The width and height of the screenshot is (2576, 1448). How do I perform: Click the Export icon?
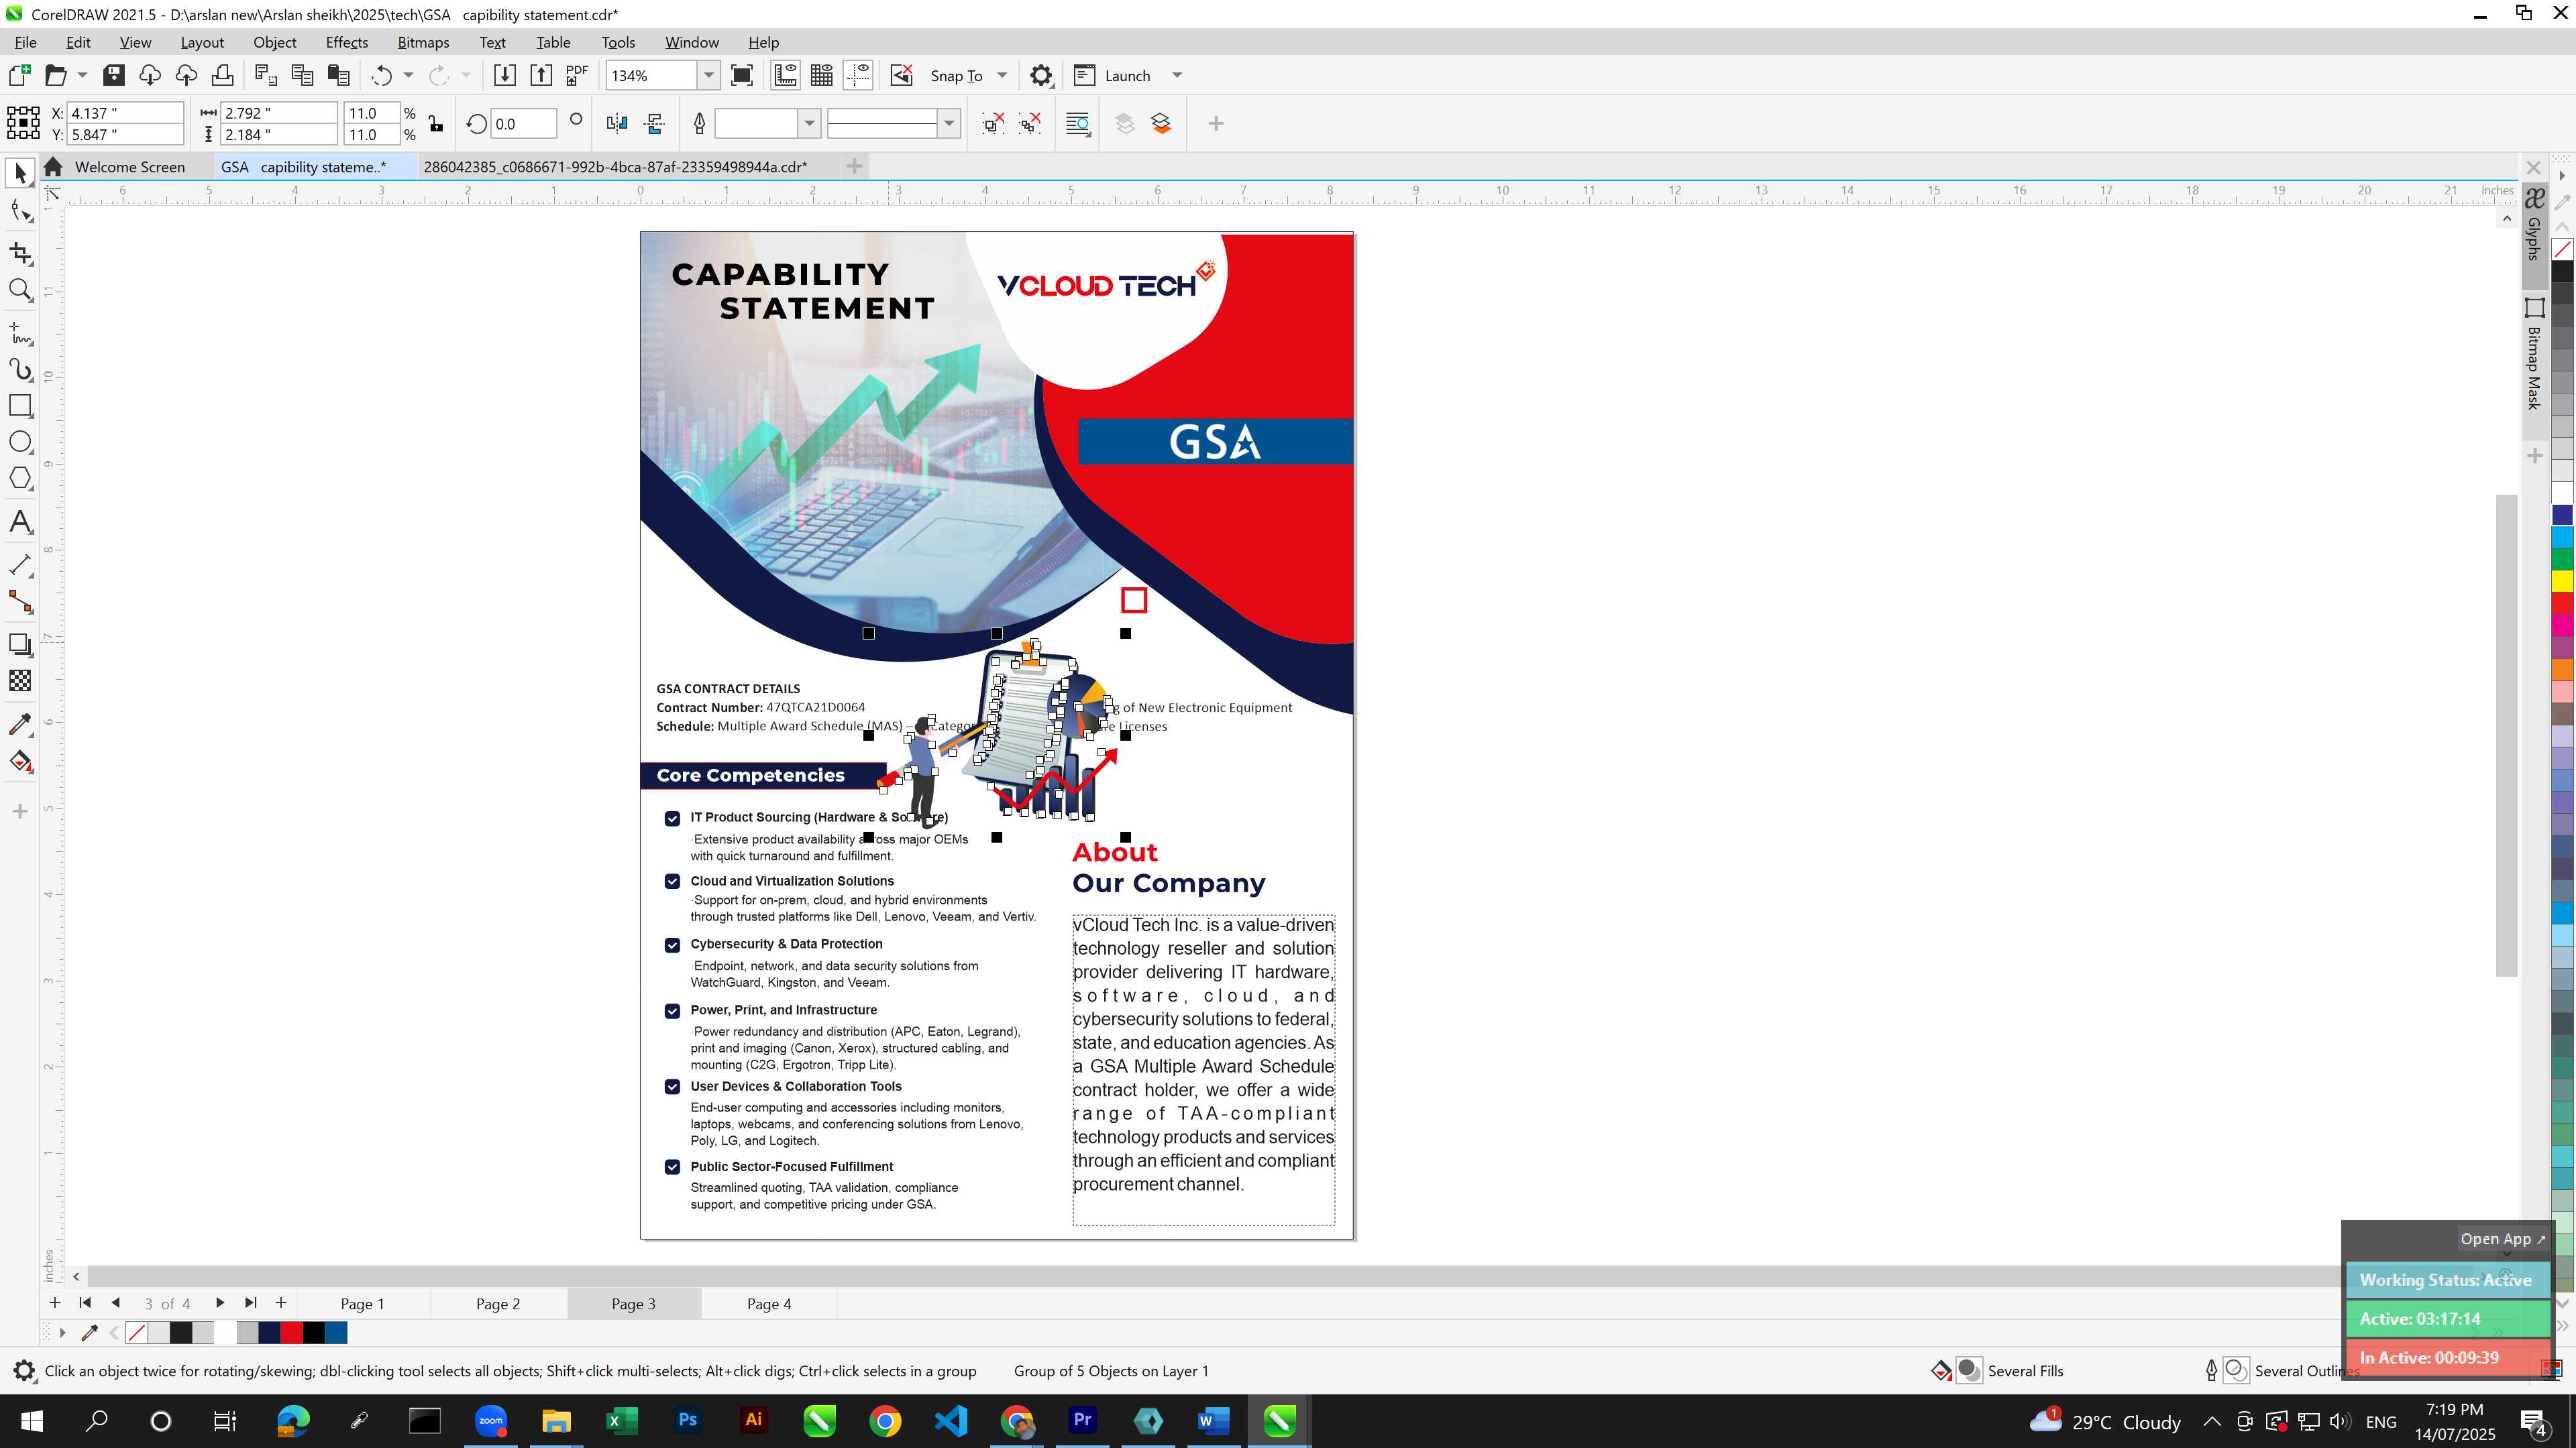tap(541, 75)
